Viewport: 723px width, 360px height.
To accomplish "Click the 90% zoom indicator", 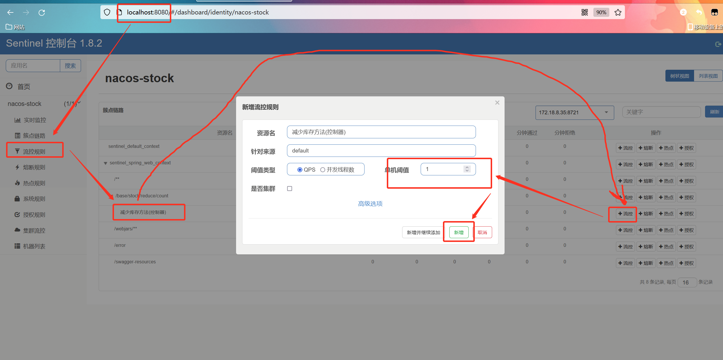I will tap(601, 12).
